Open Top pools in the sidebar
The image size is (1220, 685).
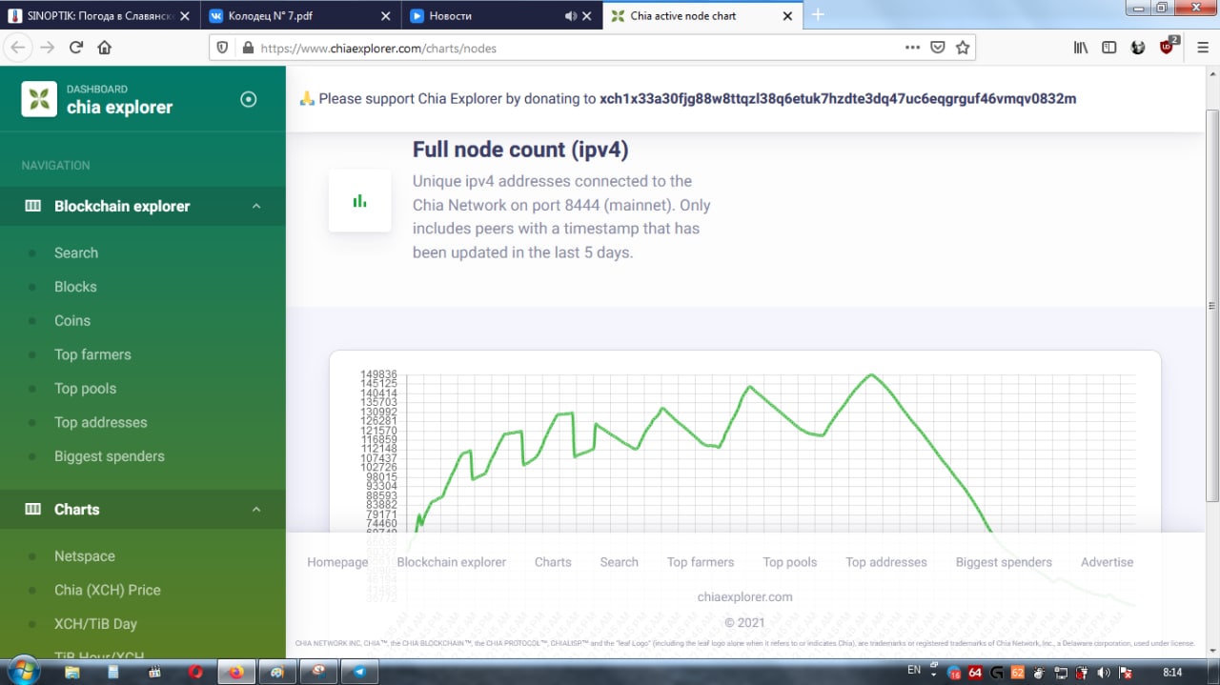pos(85,389)
